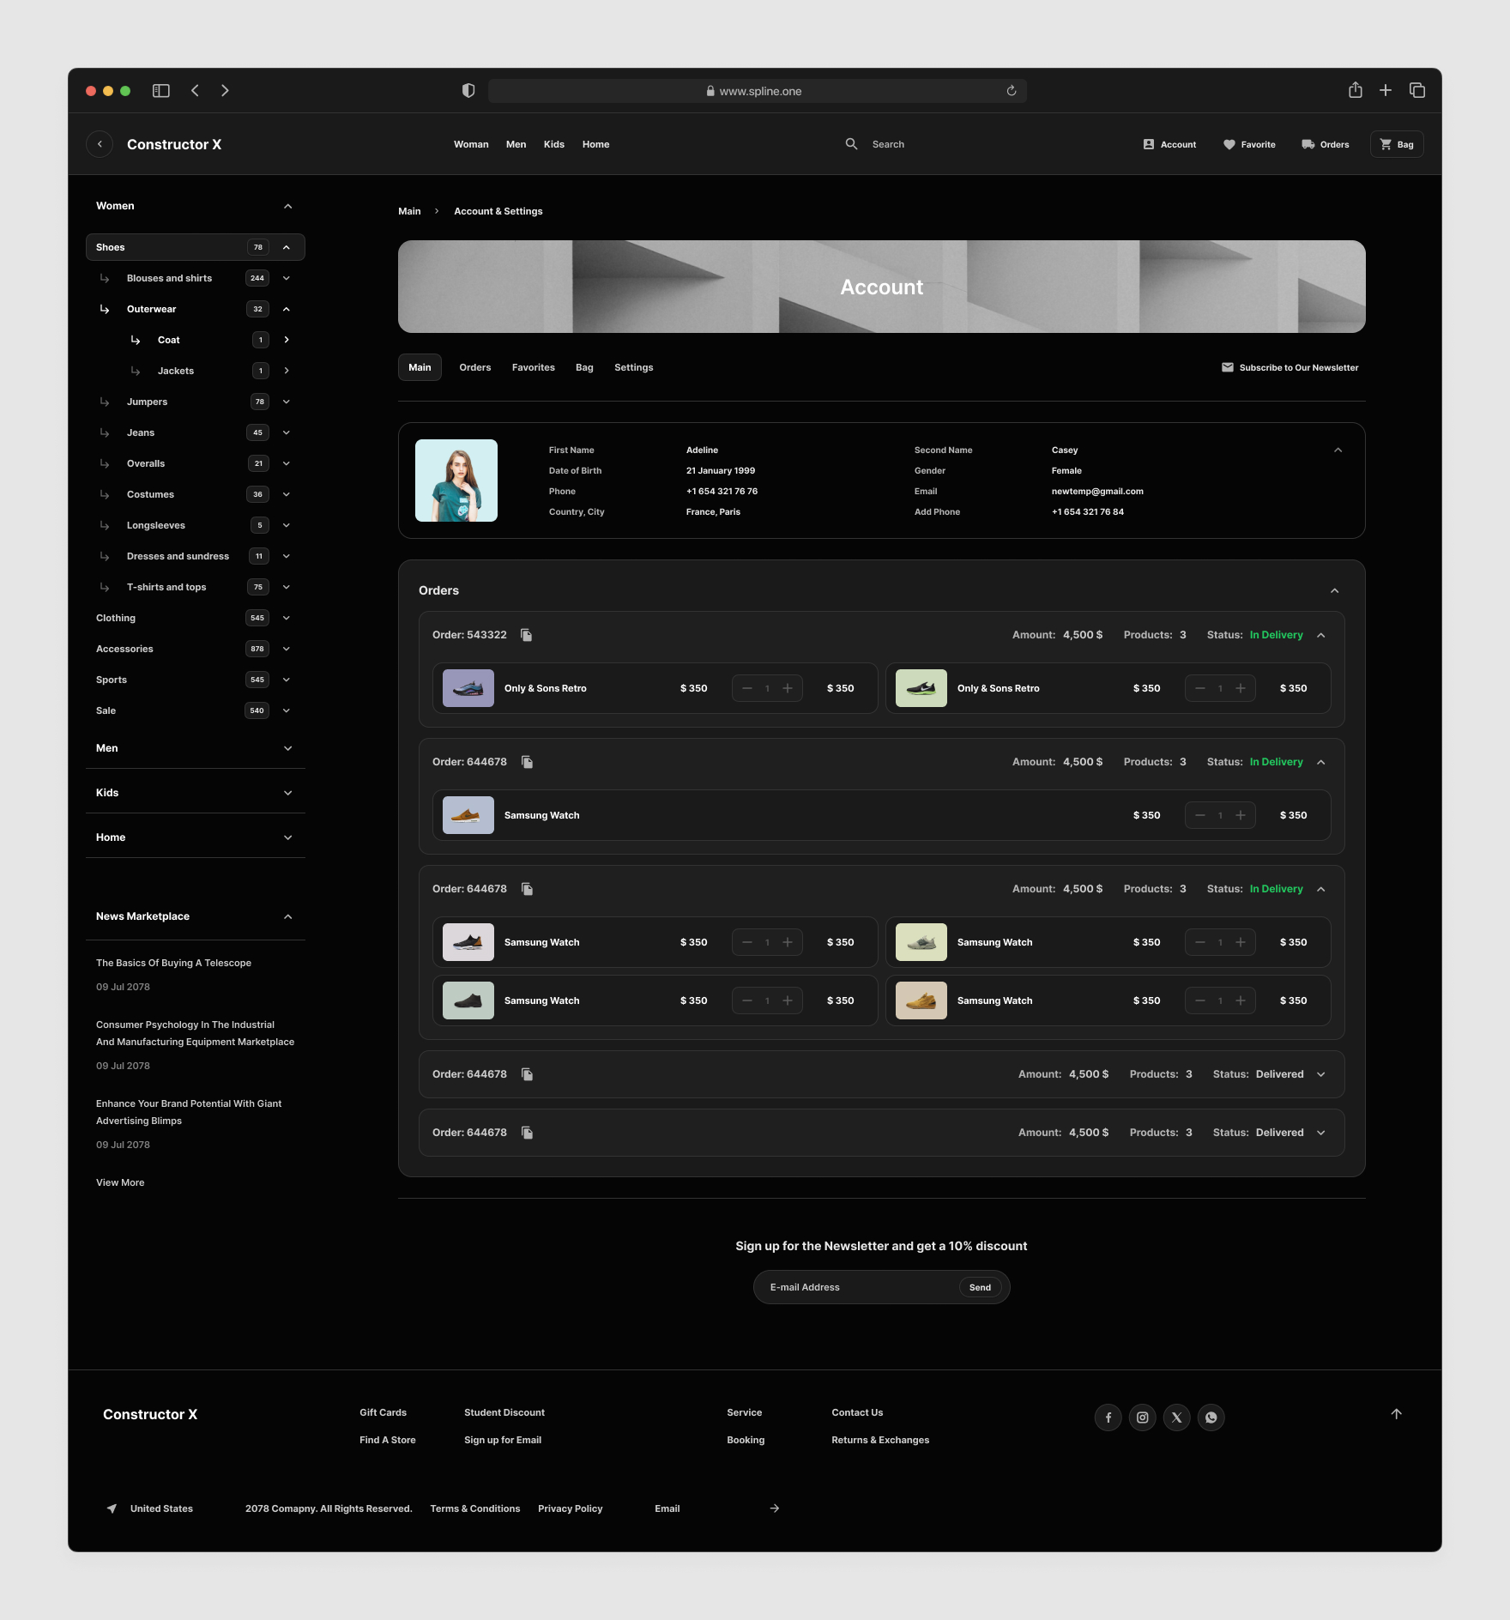The height and width of the screenshot is (1620, 1510).
Task: Click the Main breadcrumb link
Action: [409, 211]
